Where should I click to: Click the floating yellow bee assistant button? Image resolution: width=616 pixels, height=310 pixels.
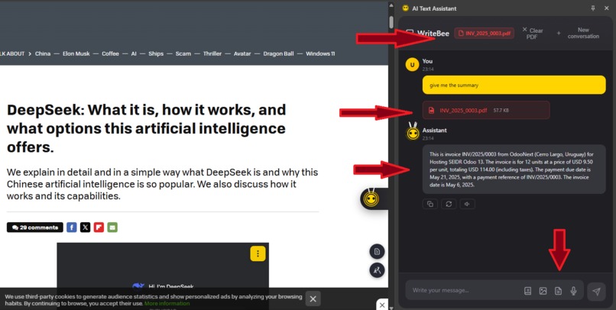point(371,199)
